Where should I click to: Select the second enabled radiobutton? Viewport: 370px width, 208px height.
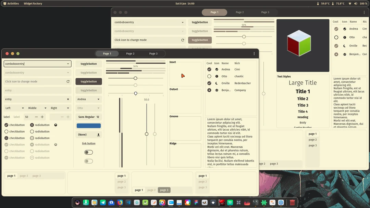(x=32, y=132)
